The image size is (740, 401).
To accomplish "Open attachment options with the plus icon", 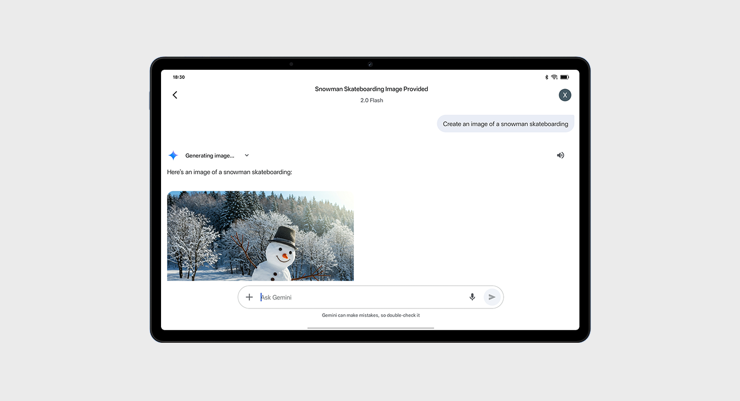I will [249, 297].
